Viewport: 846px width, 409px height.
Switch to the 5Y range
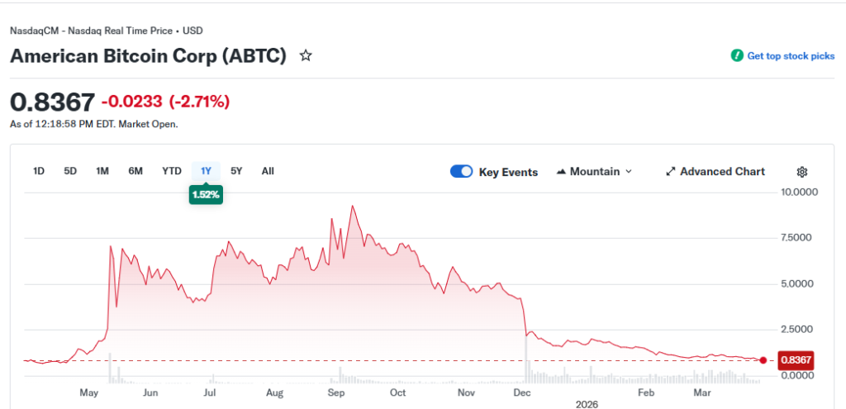click(237, 171)
